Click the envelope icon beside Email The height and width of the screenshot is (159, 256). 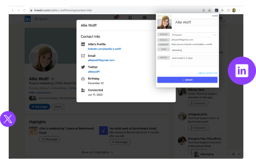pyautogui.click(x=83, y=56)
